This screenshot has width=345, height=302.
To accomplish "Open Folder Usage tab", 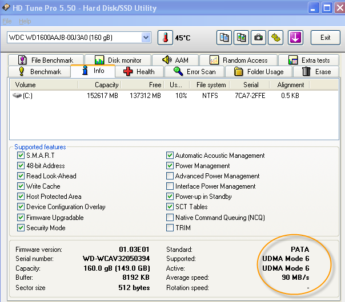I will 259,72.
